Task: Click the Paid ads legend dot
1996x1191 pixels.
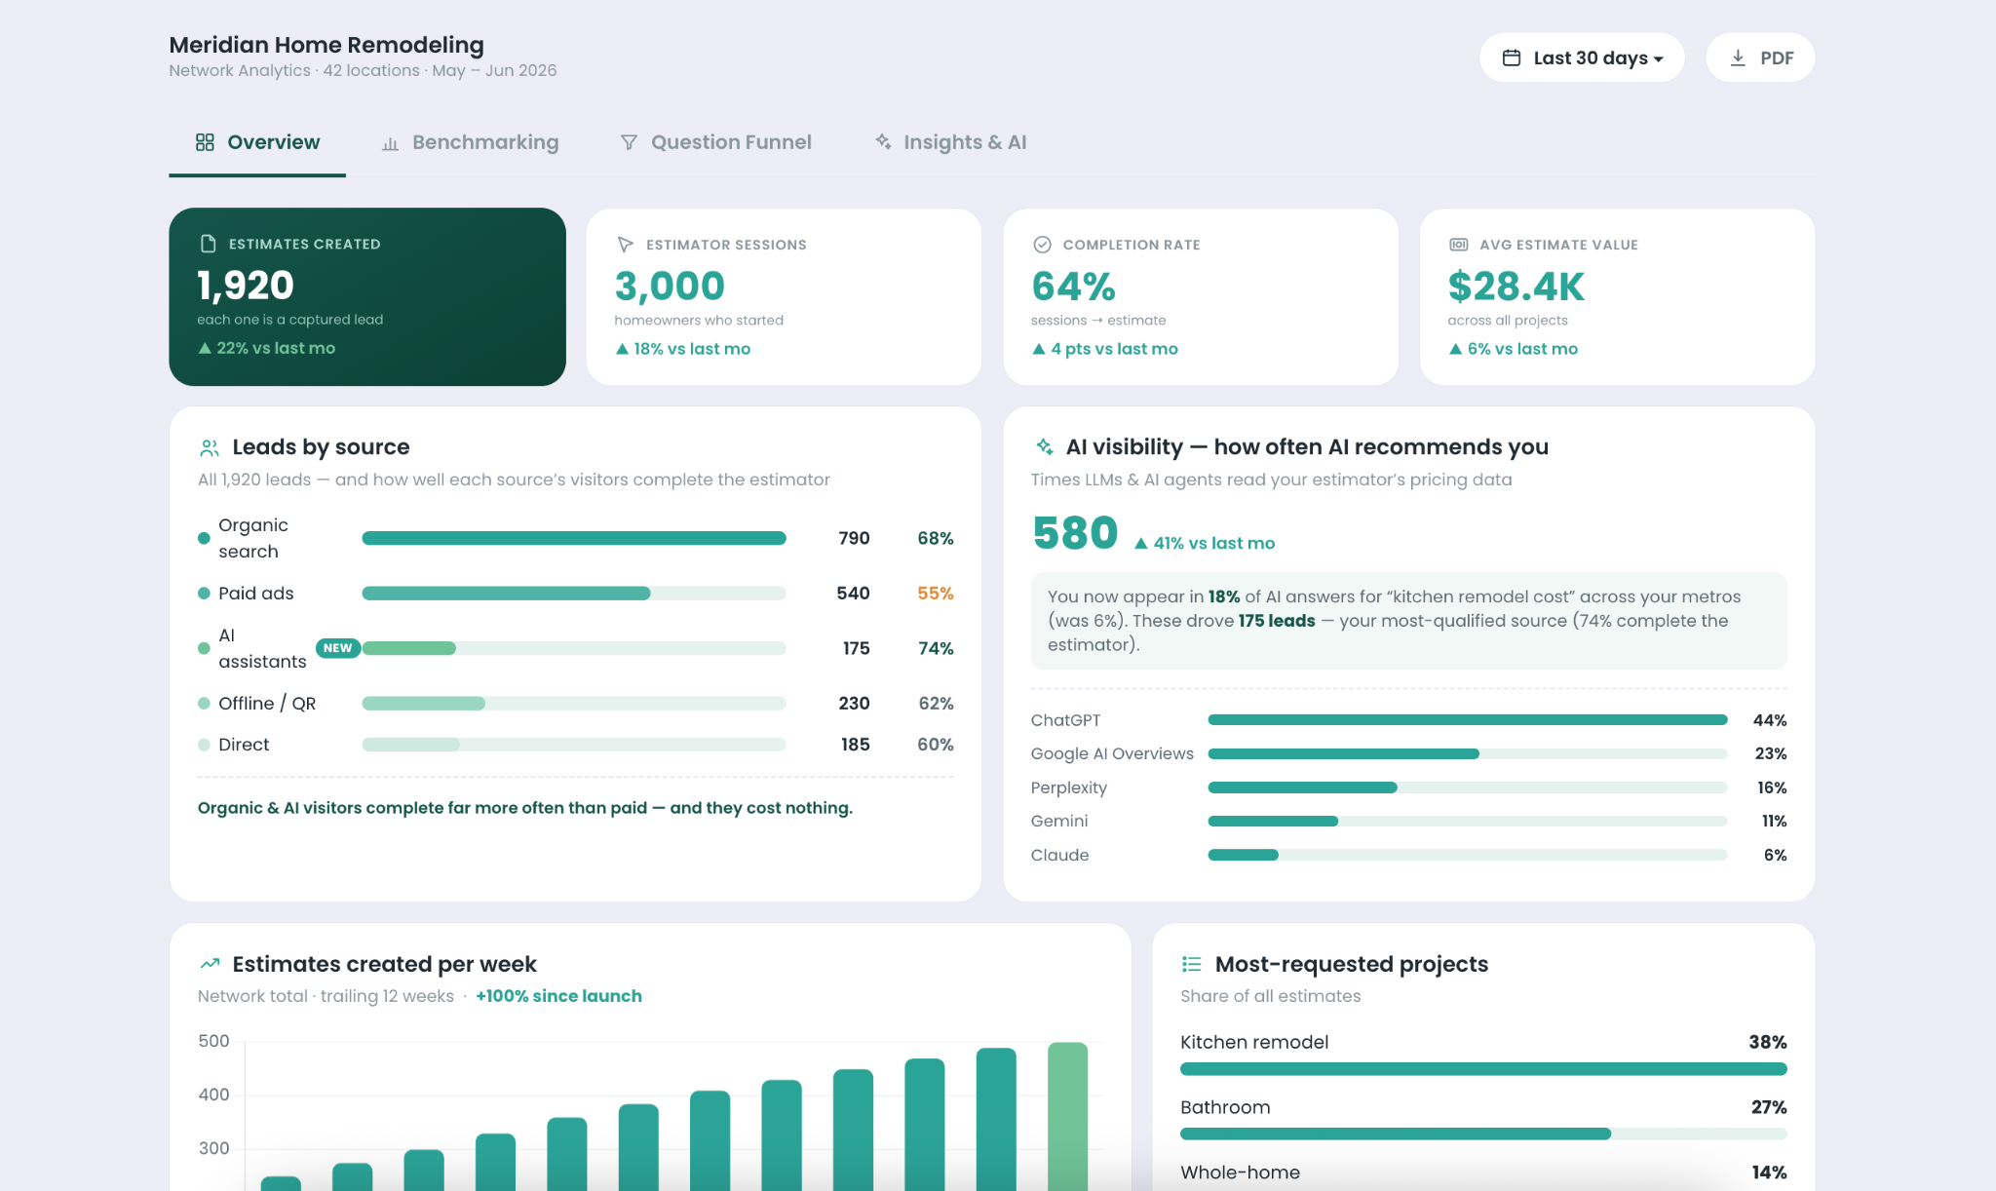Action: point(204,594)
